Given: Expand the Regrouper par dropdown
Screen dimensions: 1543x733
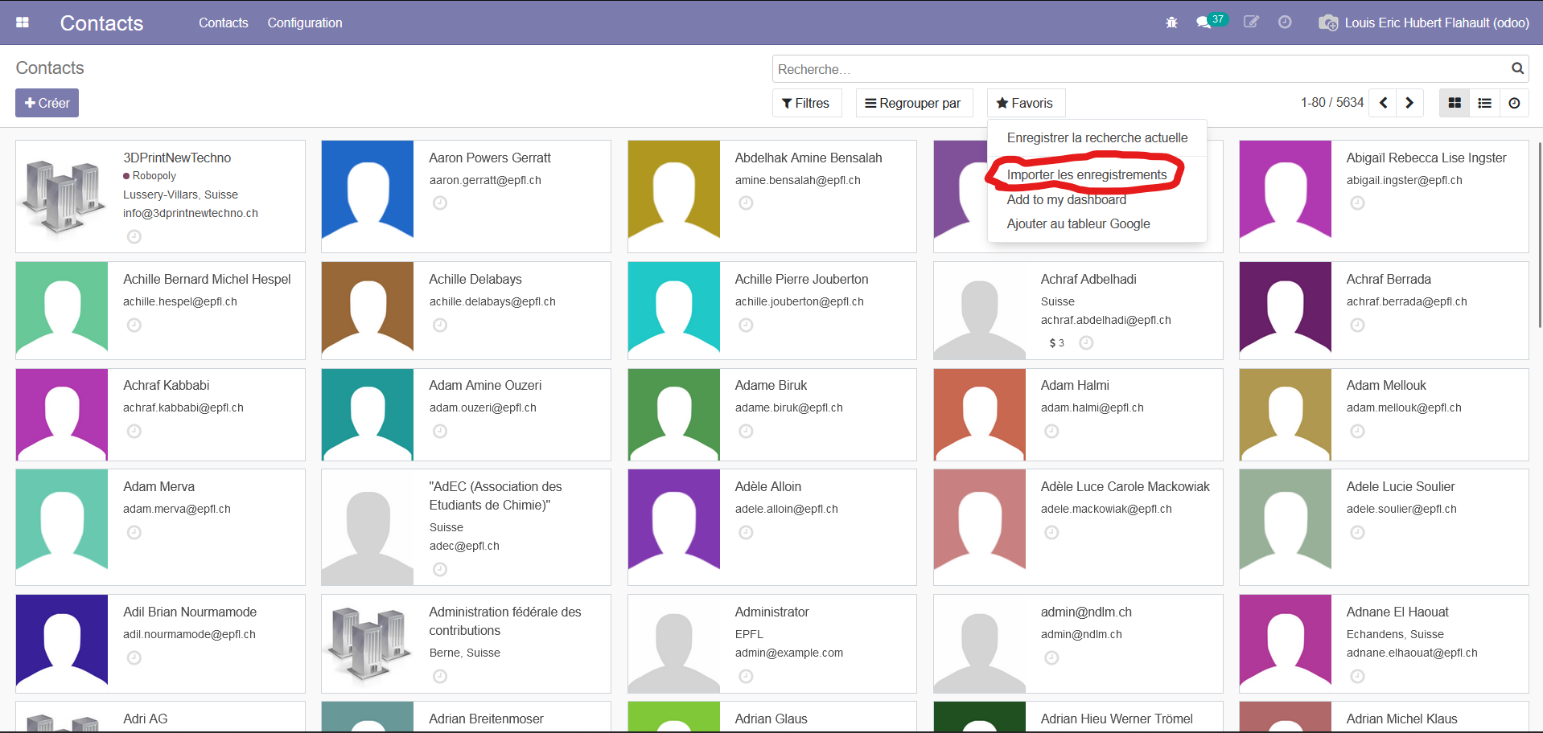Looking at the screenshot, I should [x=913, y=103].
